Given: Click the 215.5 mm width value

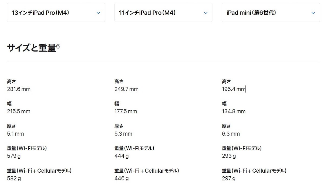Looking at the screenshot, I should tap(19, 111).
